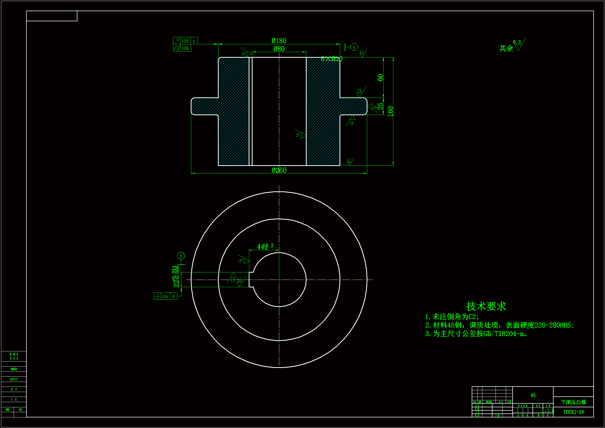
Task: Click the symmetry 0.04 B tolerance frame
Action: 165,296
